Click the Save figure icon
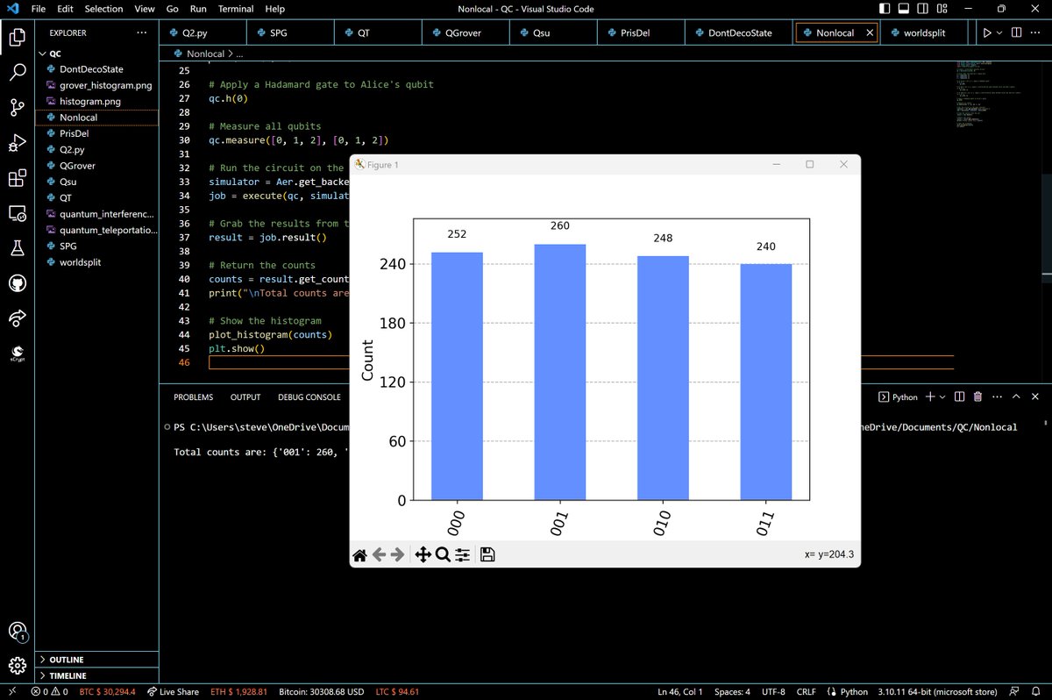This screenshot has height=700, width=1052. [x=488, y=554]
